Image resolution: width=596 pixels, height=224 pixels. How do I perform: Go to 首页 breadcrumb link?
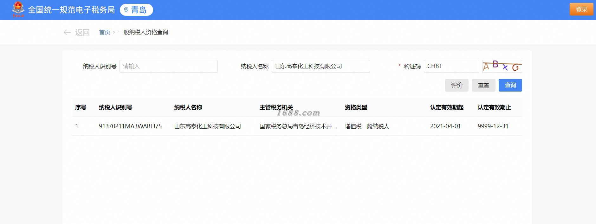(105, 32)
